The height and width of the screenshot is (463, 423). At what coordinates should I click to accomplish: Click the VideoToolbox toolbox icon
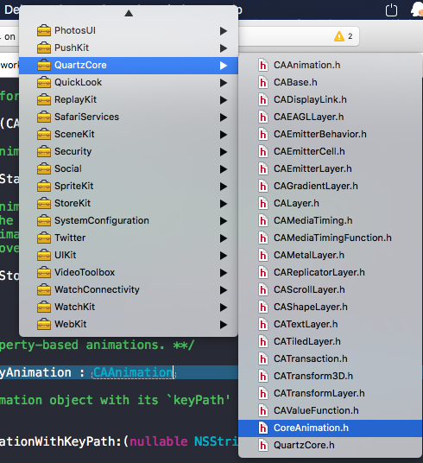click(44, 273)
